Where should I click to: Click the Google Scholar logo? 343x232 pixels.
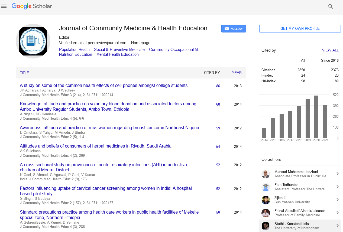[x=32, y=6]
